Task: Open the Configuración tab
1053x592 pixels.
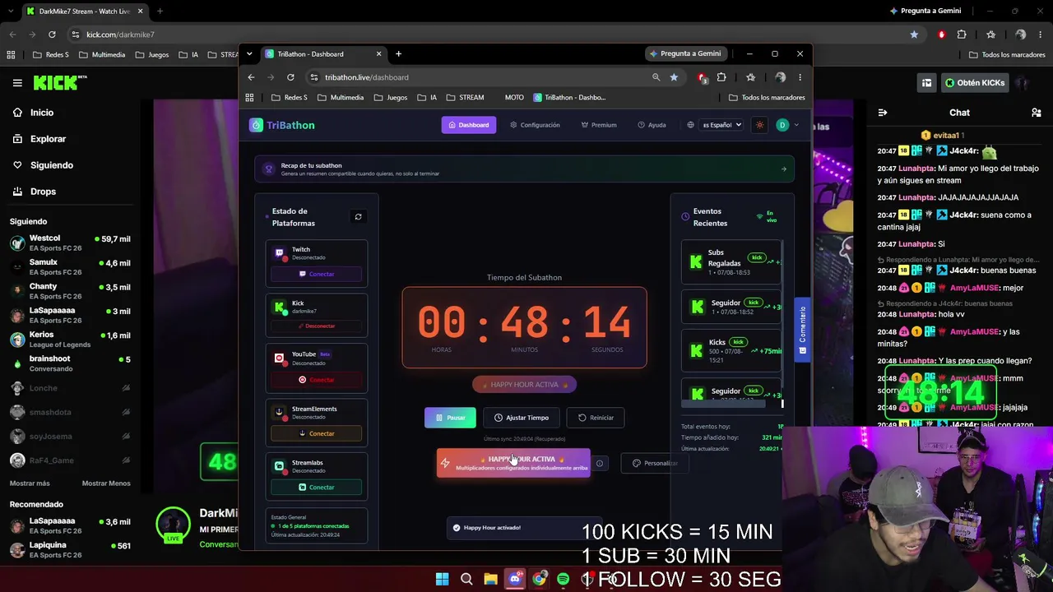Action: point(535,125)
